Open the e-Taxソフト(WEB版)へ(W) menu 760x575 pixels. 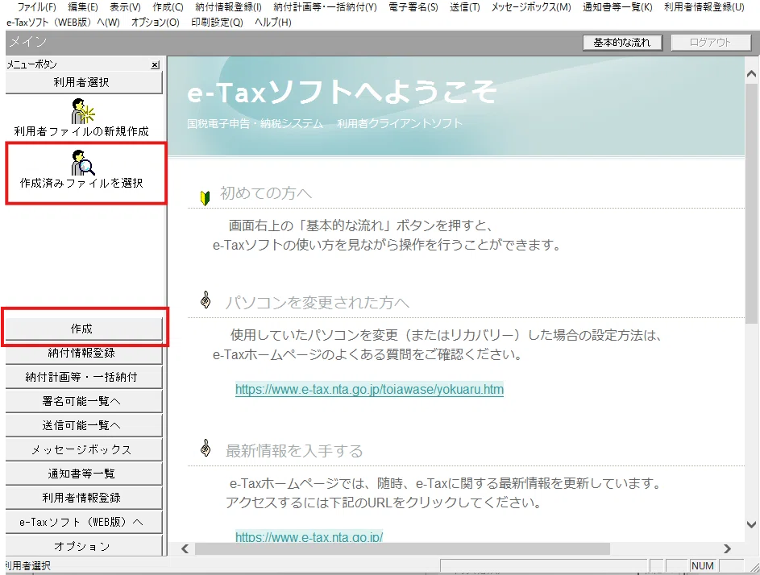point(63,23)
